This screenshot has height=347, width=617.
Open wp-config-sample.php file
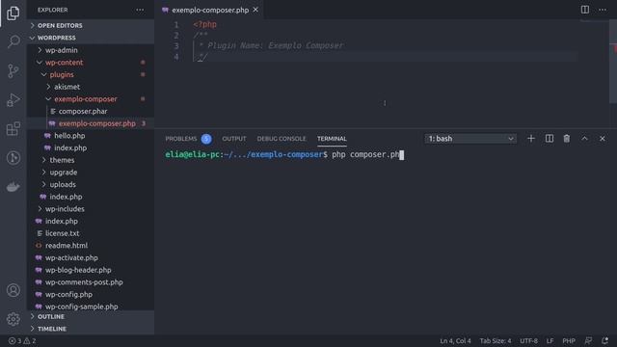coord(81,307)
